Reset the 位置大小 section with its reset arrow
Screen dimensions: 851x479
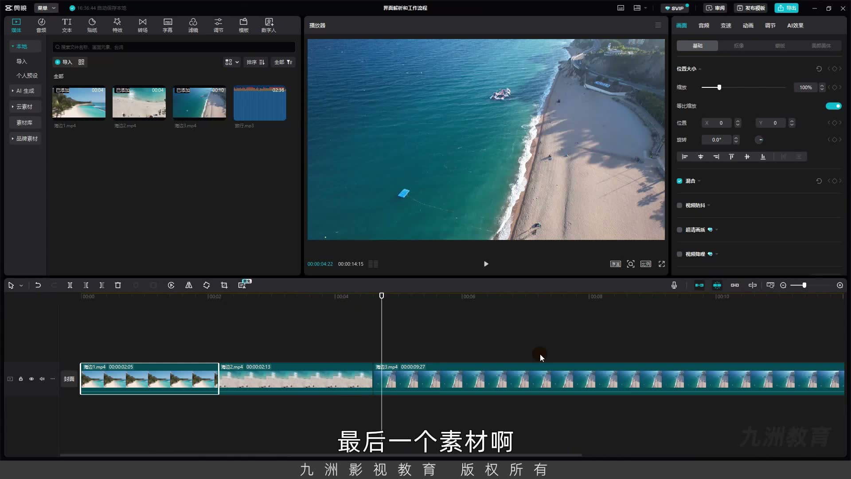[819, 69]
